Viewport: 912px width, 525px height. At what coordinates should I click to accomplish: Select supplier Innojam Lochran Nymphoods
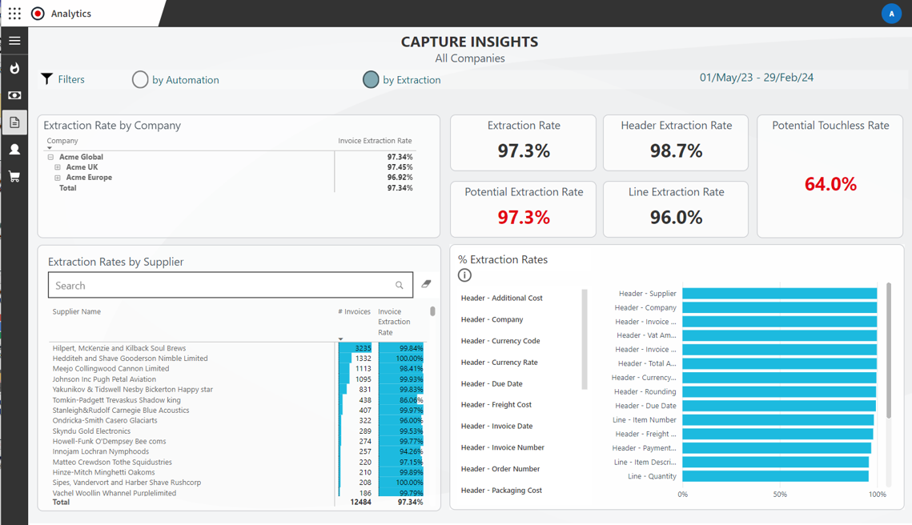[x=101, y=451]
